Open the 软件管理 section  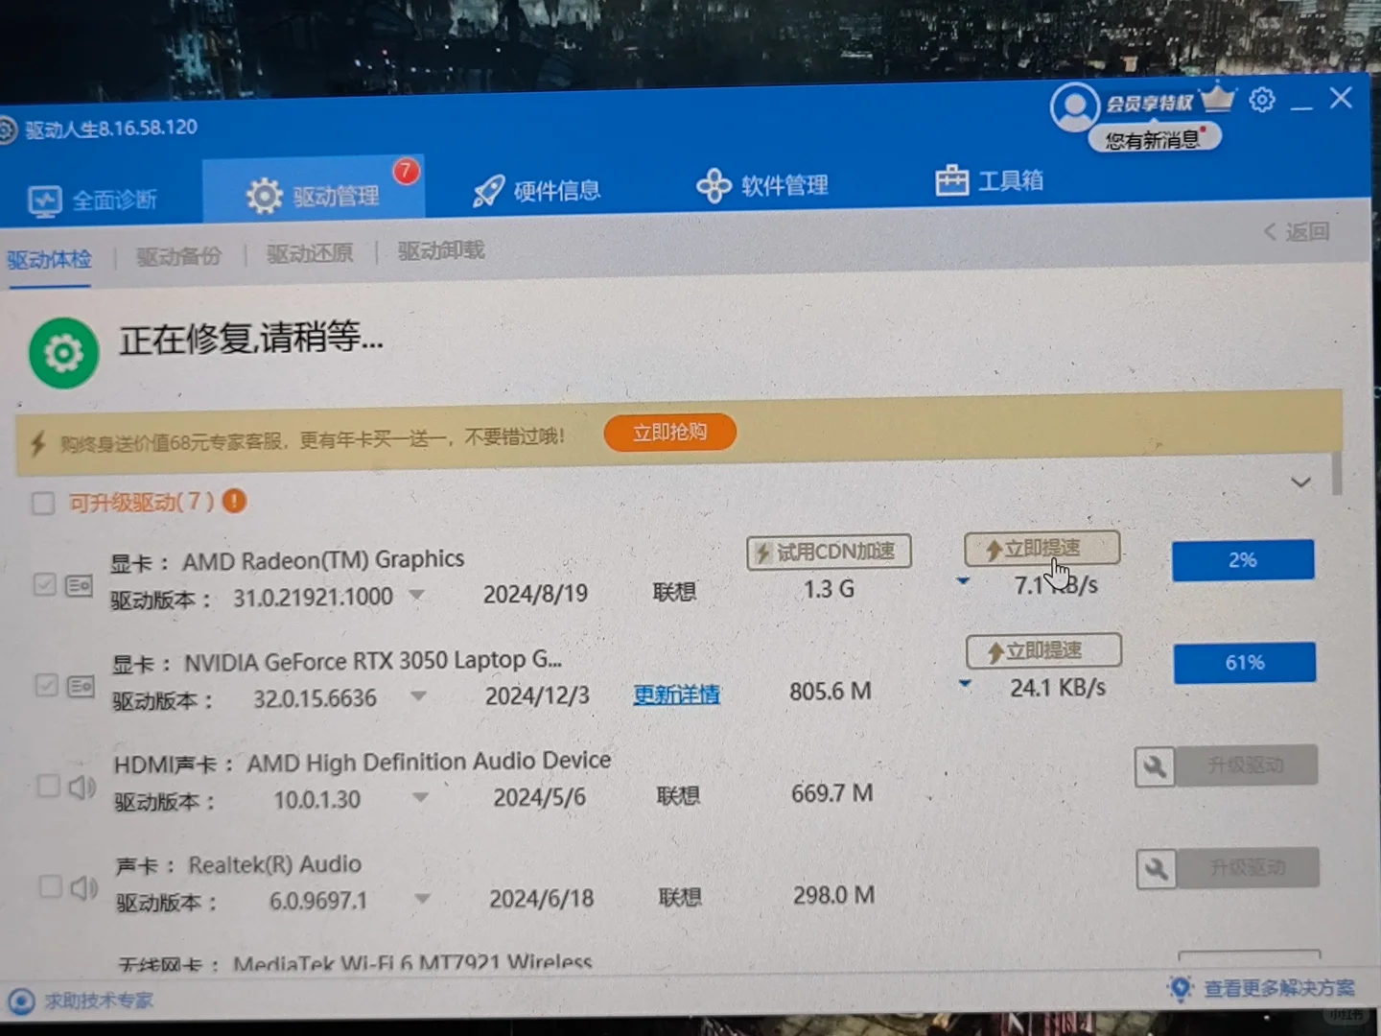pos(763,184)
